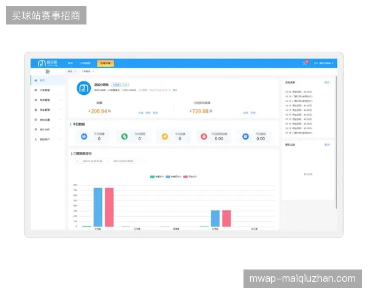Expand the funds management sidebar chevron

[x=61, y=110]
